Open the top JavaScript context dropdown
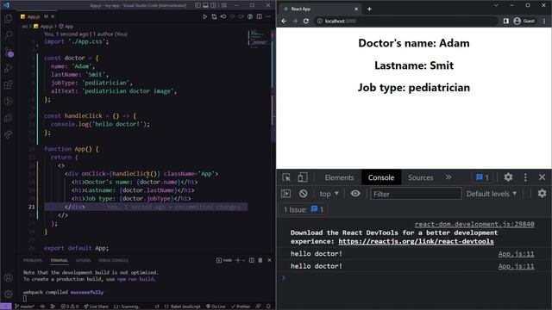552x310 pixels. (x=329, y=194)
